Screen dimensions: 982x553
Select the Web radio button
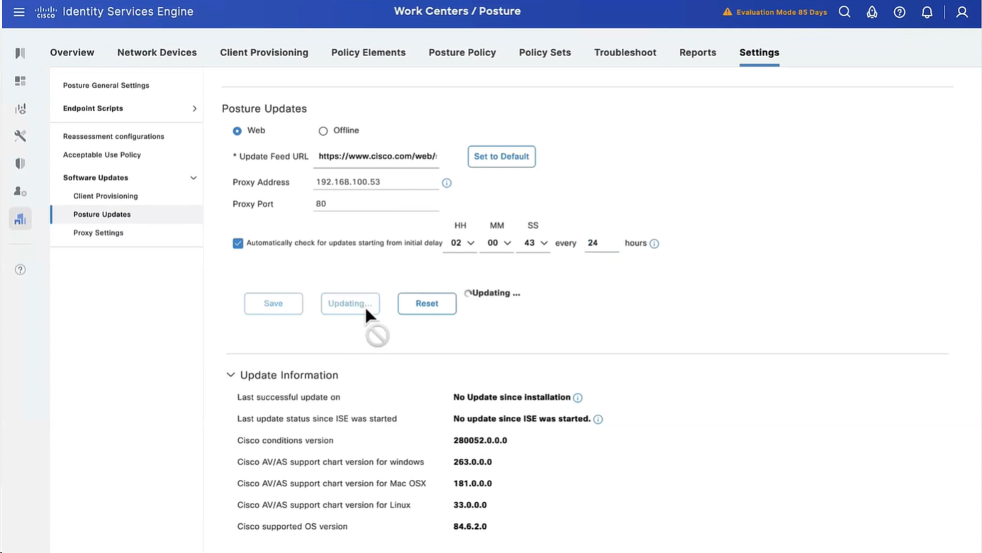coord(237,131)
